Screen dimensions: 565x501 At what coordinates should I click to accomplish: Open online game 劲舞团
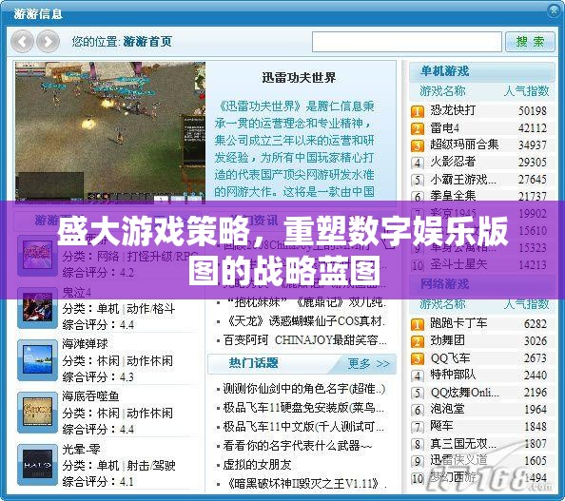click(448, 340)
